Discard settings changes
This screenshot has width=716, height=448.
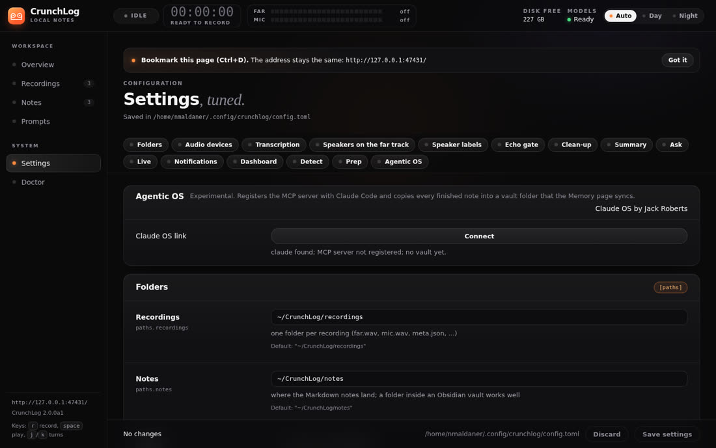[607, 434]
